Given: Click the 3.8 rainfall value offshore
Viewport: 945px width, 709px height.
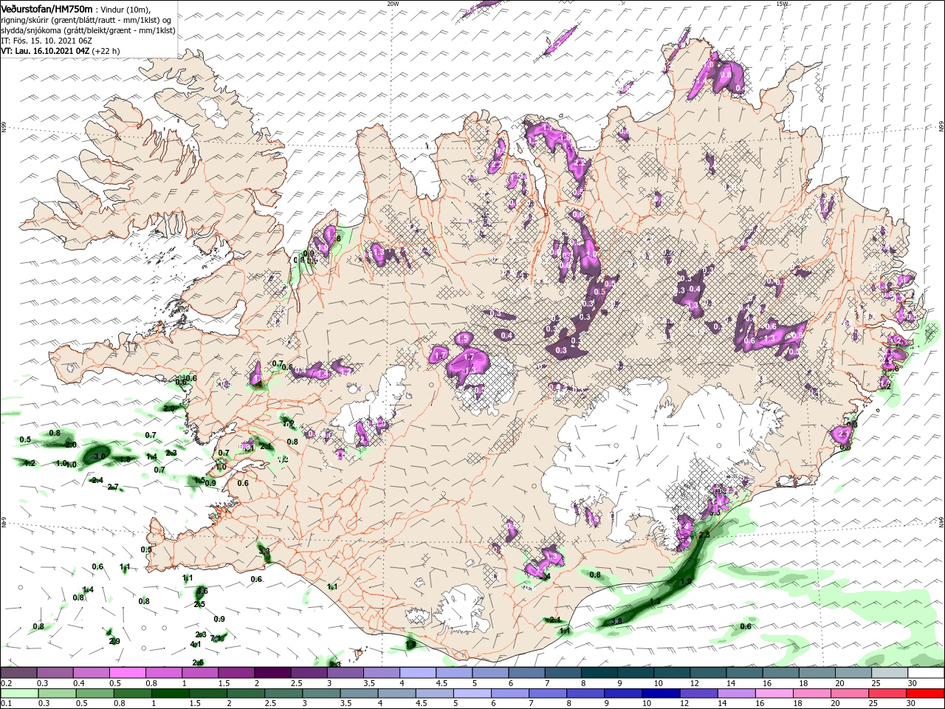Looking at the screenshot, I should [617, 621].
